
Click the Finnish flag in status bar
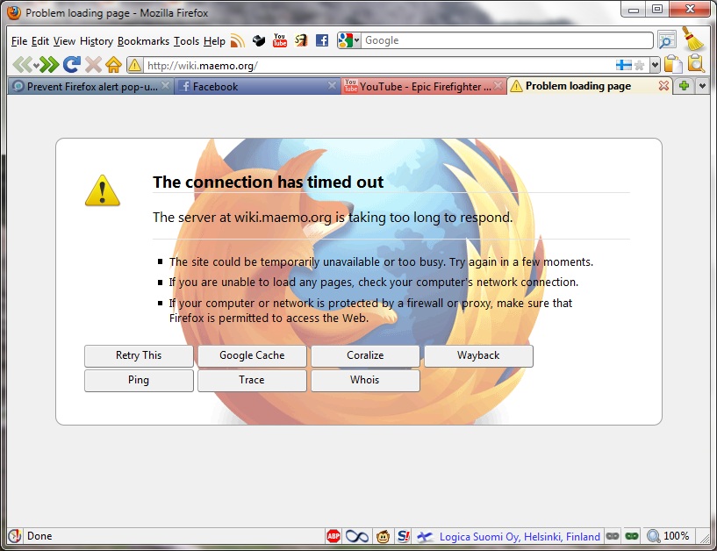(426, 536)
